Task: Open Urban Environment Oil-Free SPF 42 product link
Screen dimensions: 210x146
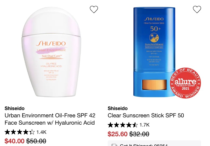Action: pos(50,119)
